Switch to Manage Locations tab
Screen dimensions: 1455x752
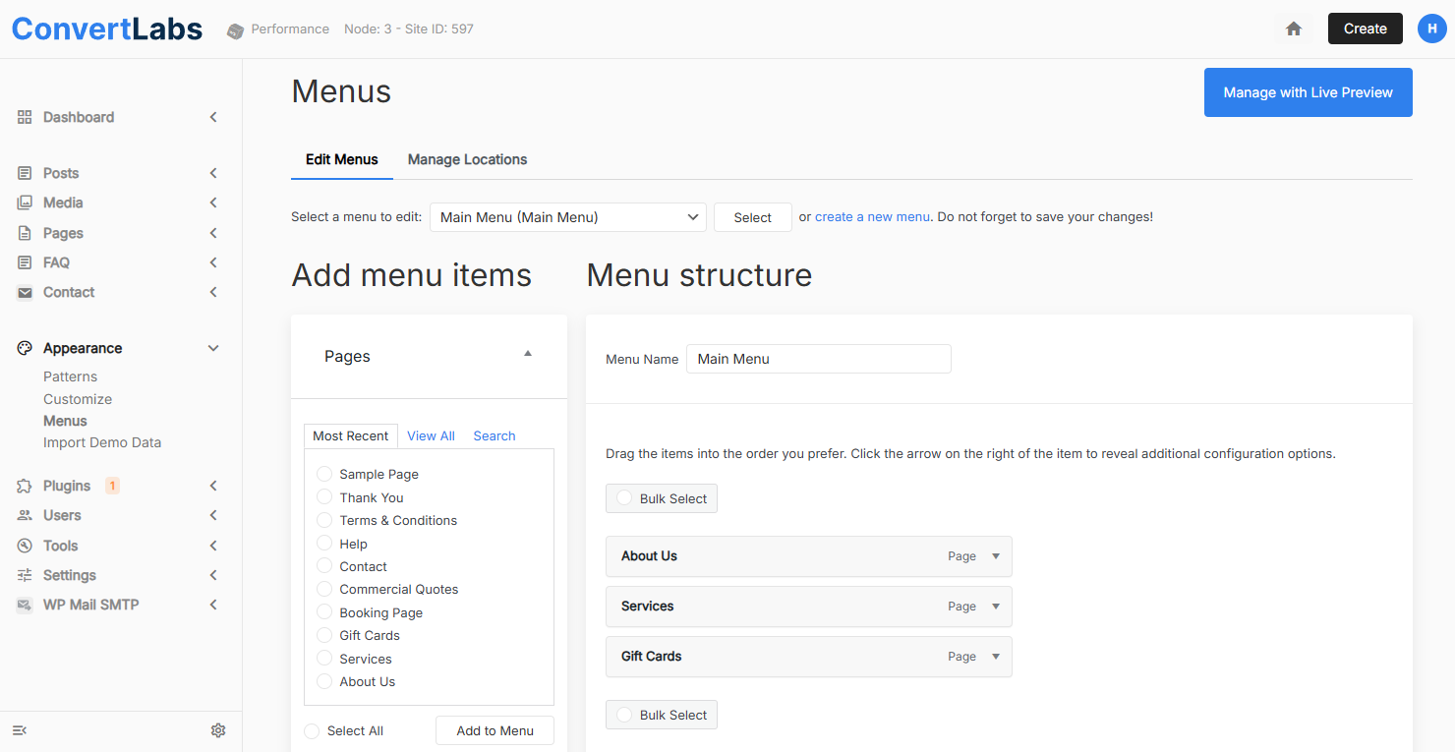[467, 159]
